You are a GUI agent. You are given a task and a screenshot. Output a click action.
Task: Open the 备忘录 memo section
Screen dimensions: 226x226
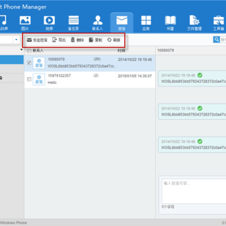tap(73, 23)
